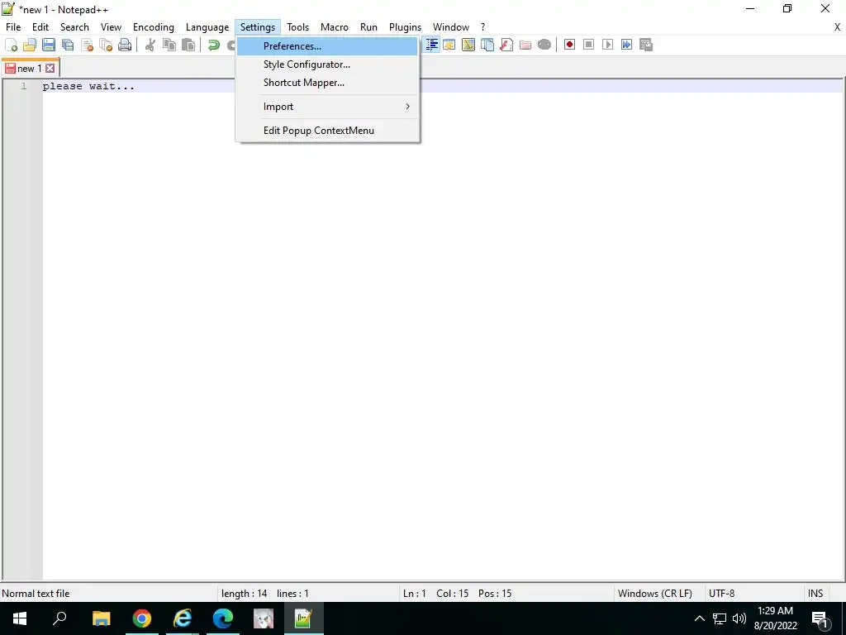Image resolution: width=846 pixels, height=635 pixels.
Task: Open the Folder as Workspace icon
Action: point(525,45)
